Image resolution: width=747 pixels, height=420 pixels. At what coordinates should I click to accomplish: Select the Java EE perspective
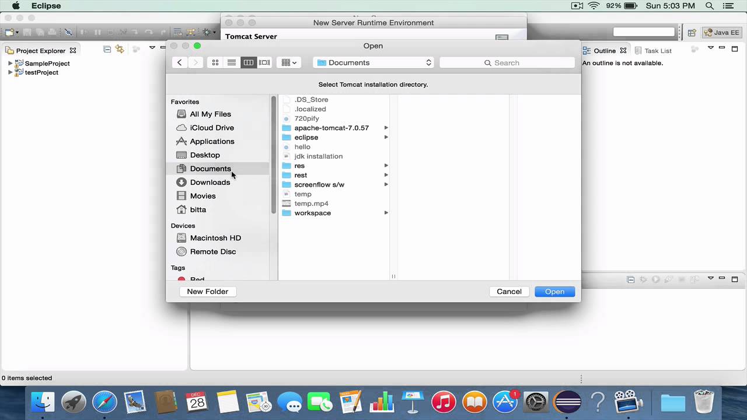[x=721, y=33]
